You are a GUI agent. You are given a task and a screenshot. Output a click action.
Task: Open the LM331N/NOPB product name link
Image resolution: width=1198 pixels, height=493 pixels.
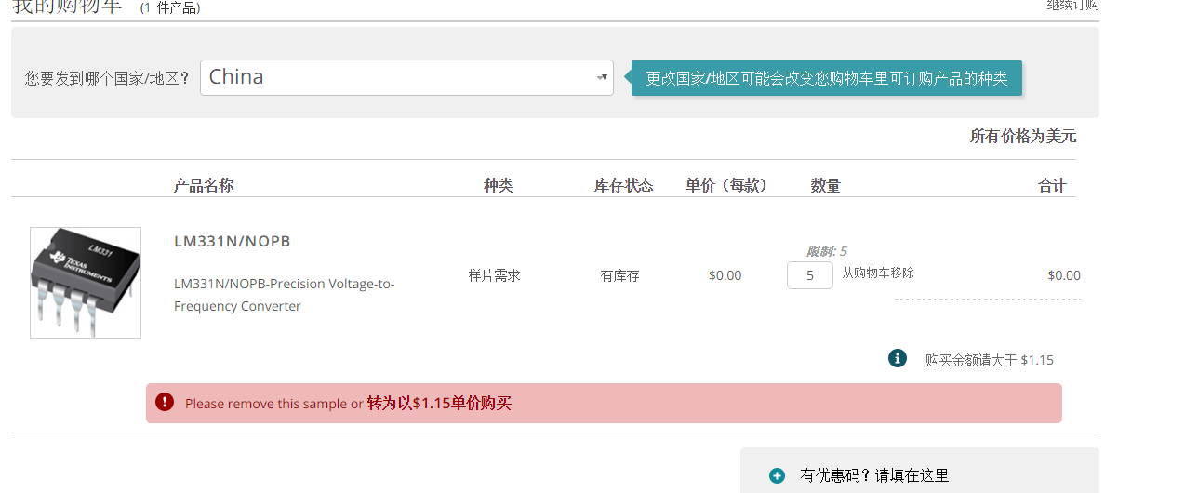(x=233, y=241)
